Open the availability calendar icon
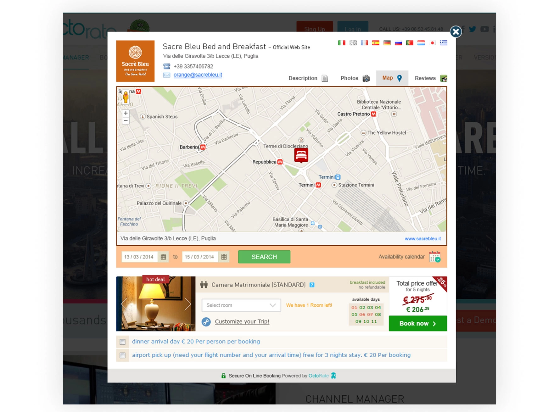Viewport: 560px width, 412px height. (x=435, y=257)
